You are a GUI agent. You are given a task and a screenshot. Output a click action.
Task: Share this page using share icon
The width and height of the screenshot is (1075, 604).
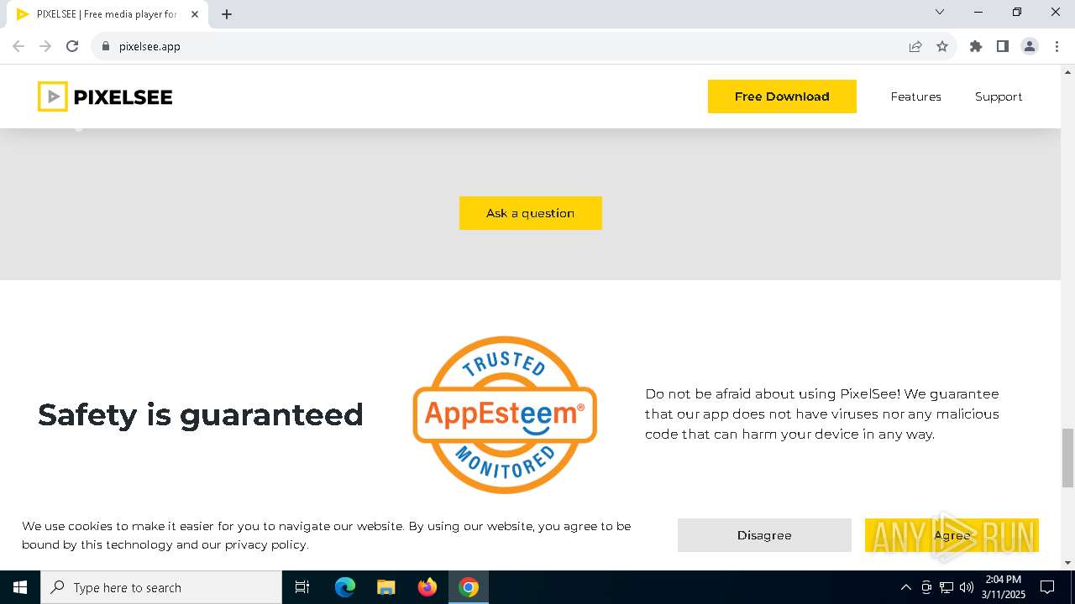pyautogui.click(x=915, y=46)
